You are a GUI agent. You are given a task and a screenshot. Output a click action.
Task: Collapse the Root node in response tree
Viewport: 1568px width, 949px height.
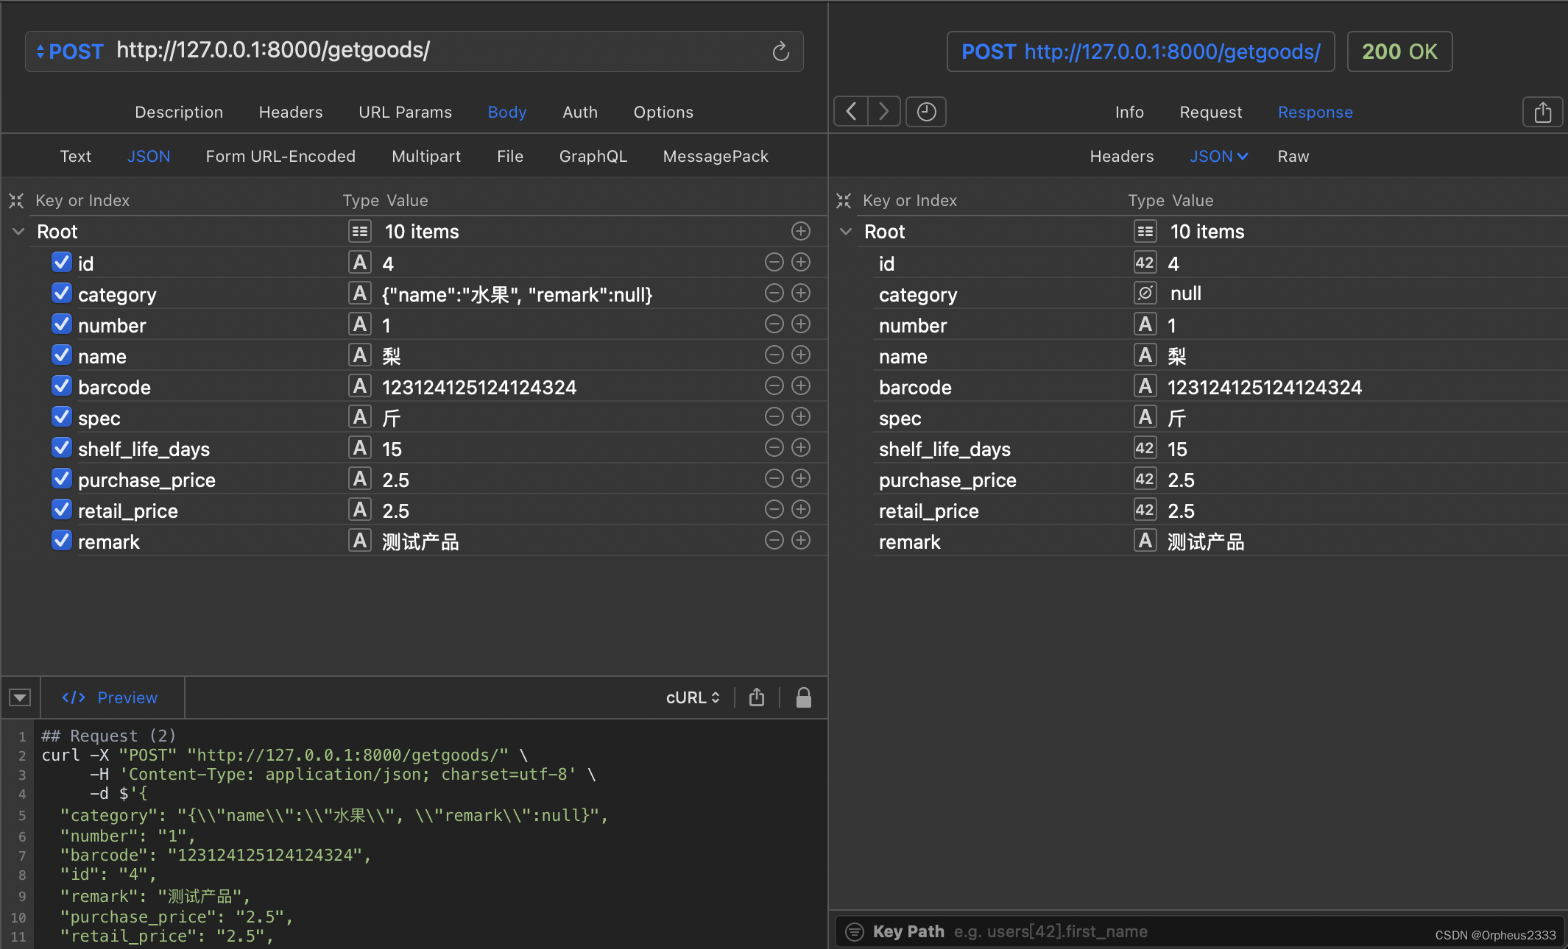click(846, 232)
